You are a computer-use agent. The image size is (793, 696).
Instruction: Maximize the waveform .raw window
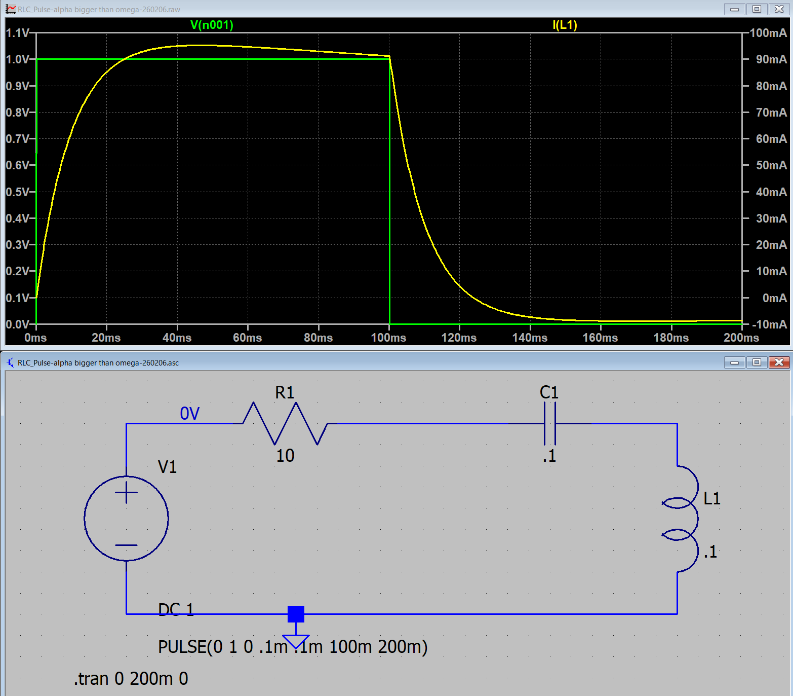point(757,9)
